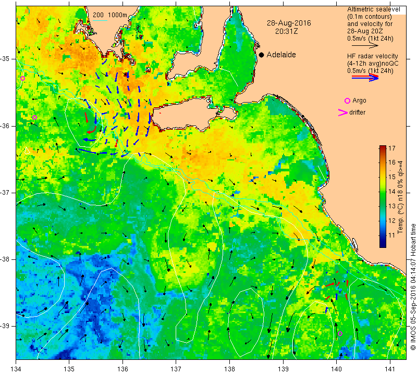
Task: Click the red and blue HF radar scale arrow
Action: (365, 77)
